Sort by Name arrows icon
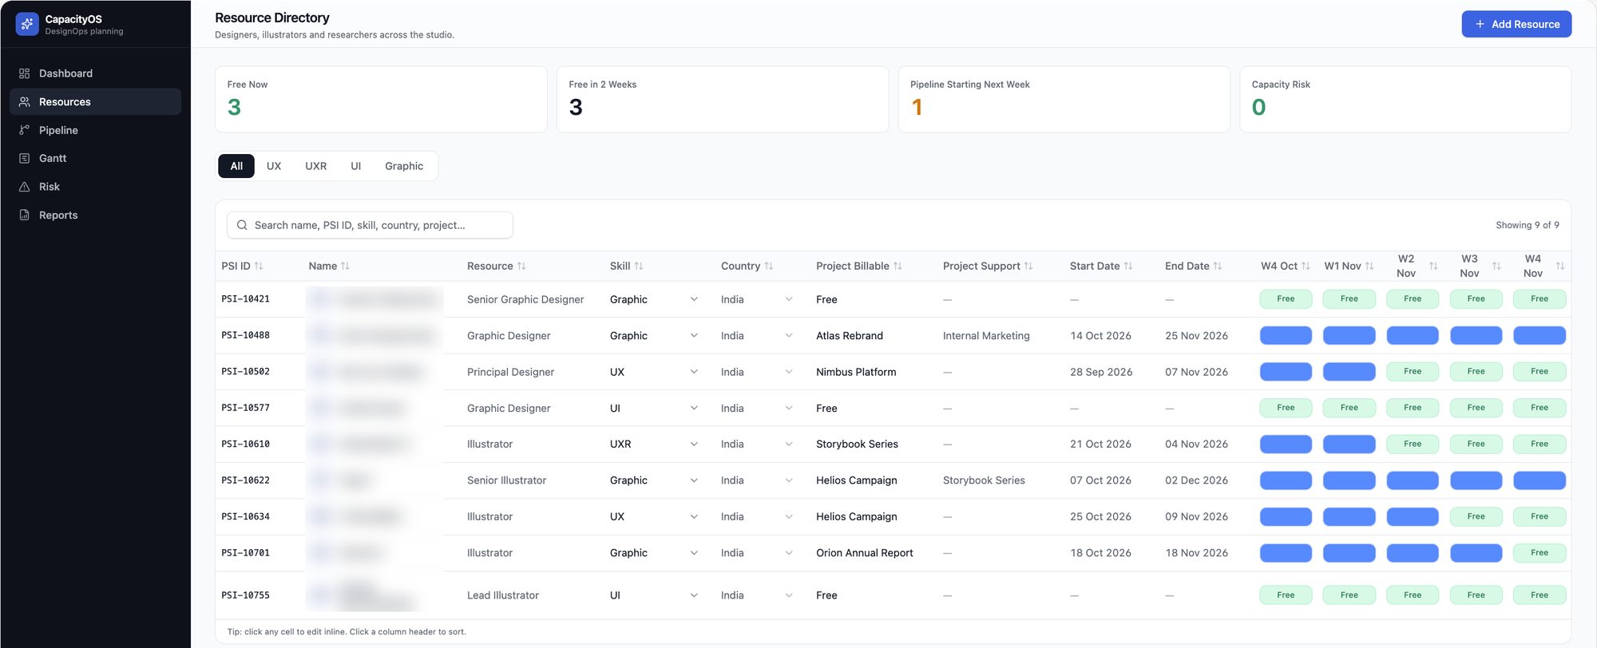The image size is (1597, 648). 345,266
